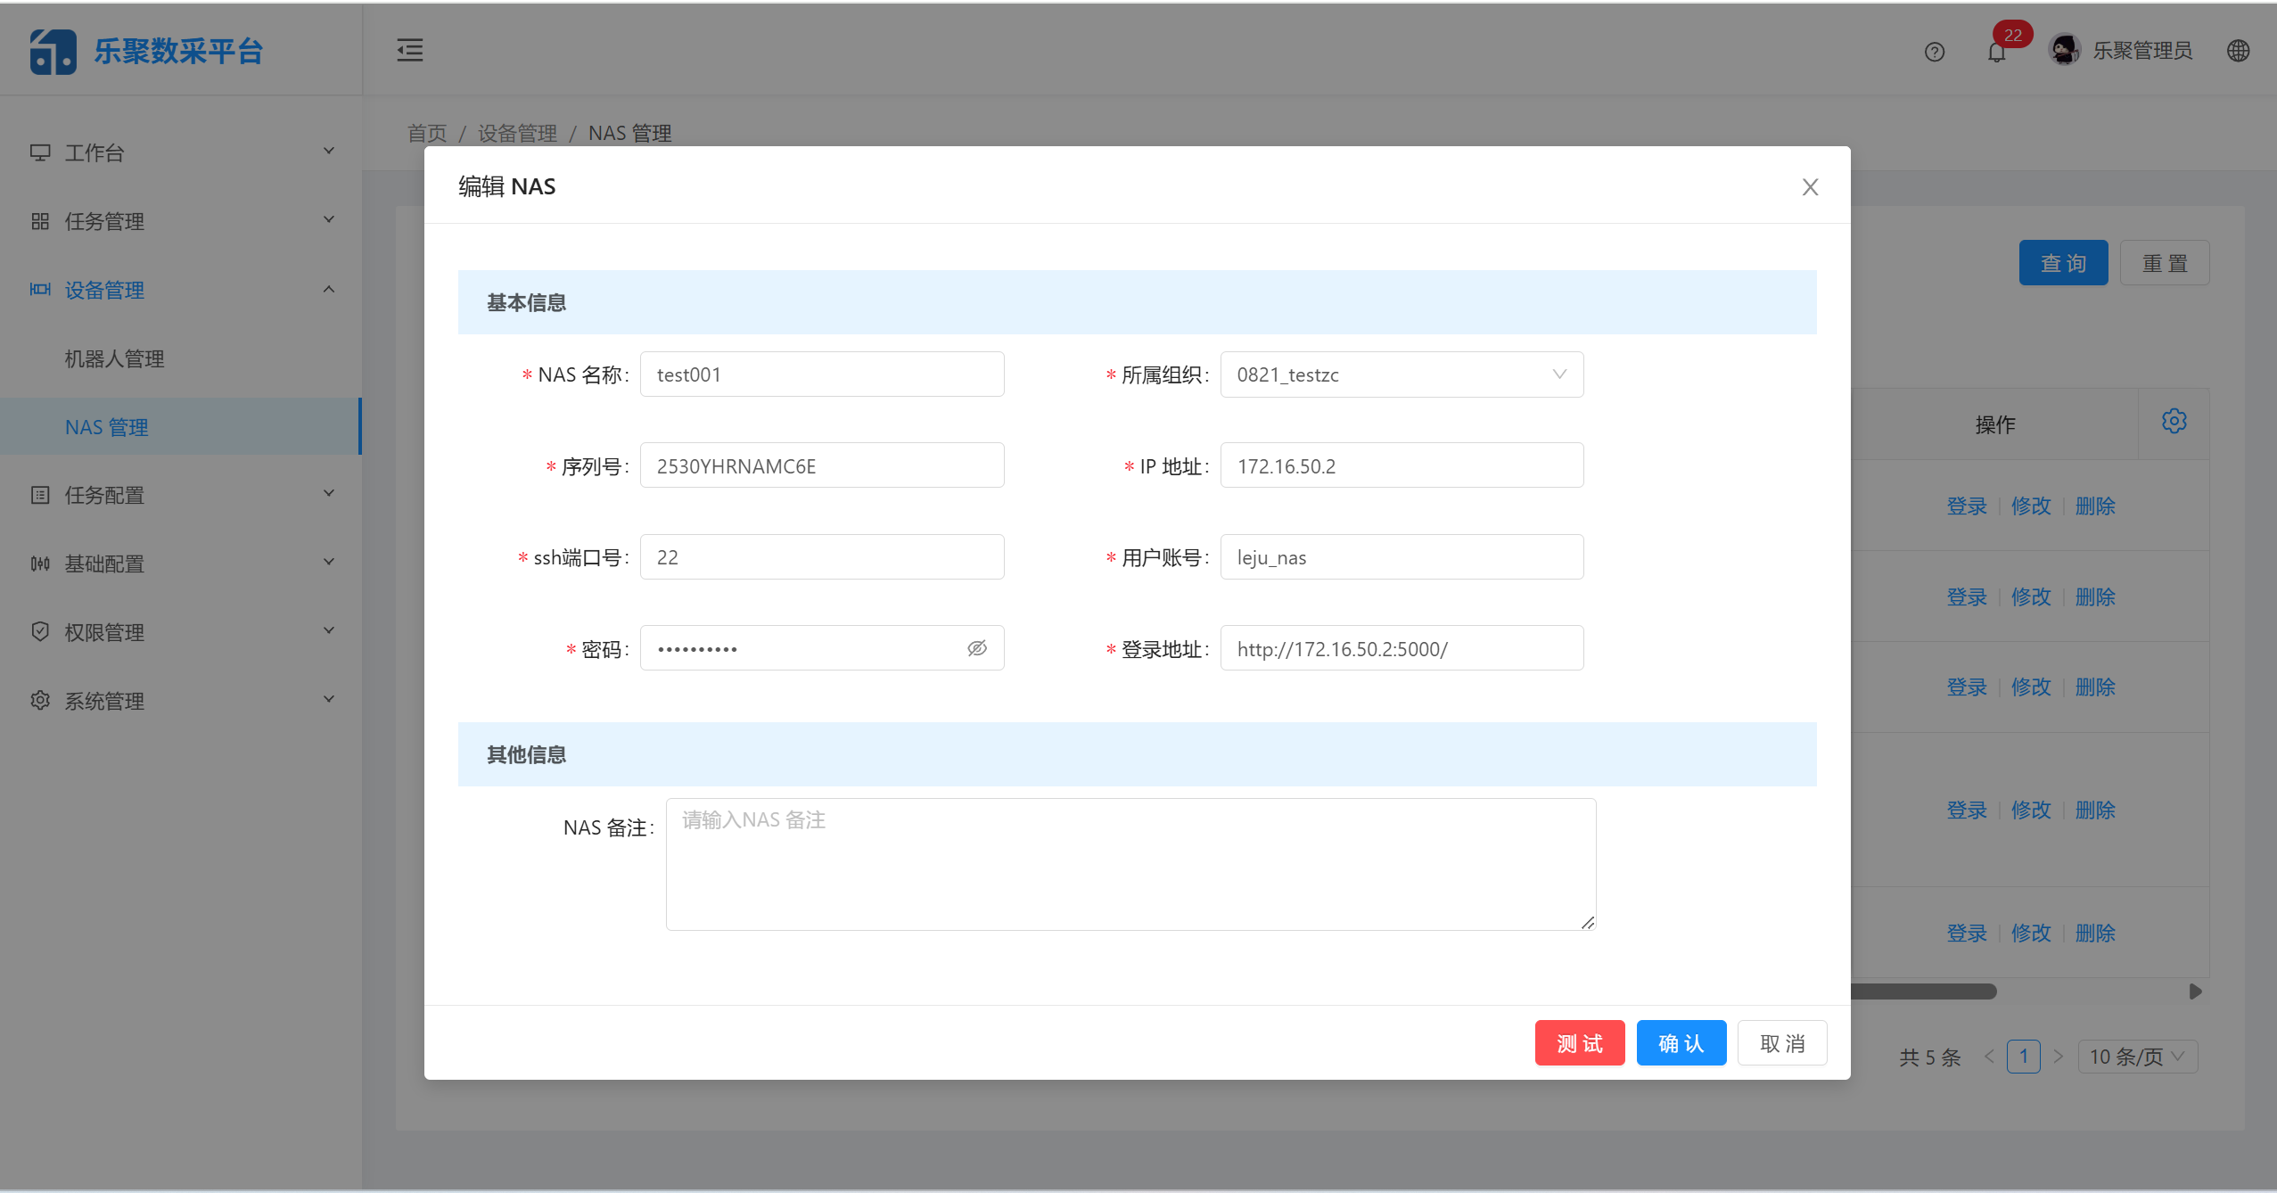The height and width of the screenshot is (1193, 2277).
Task: Click the table column settings gear icon
Action: (x=2174, y=421)
